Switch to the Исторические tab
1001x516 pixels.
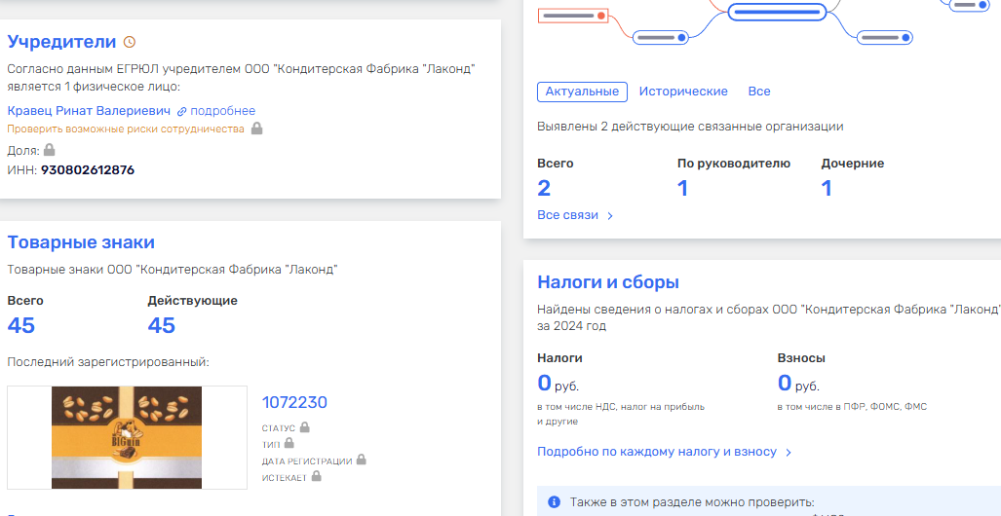pos(683,92)
